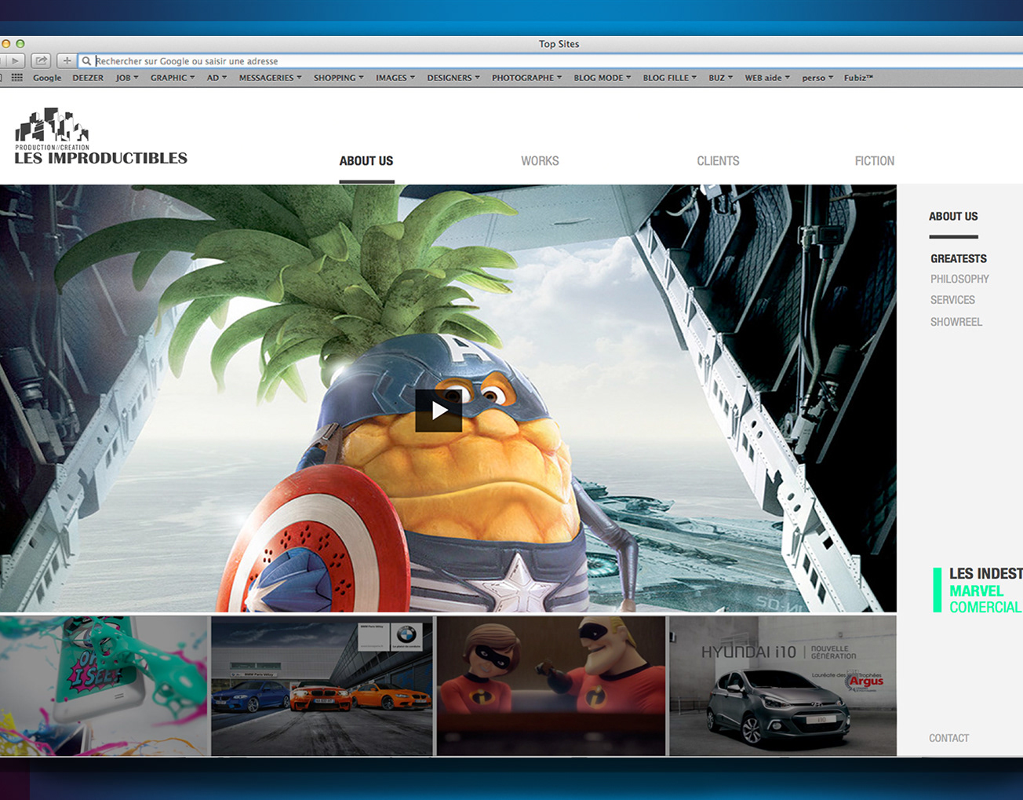Expand the perso bookmarks folder
This screenshot has height=800, width=1023.
point(817,78)
